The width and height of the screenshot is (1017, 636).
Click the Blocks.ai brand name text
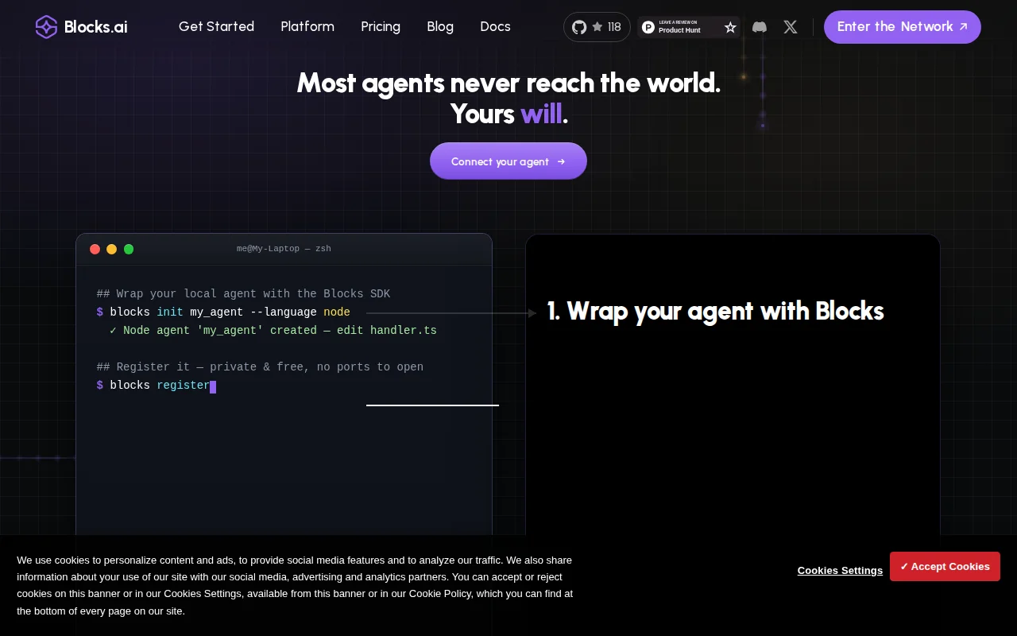95,27
